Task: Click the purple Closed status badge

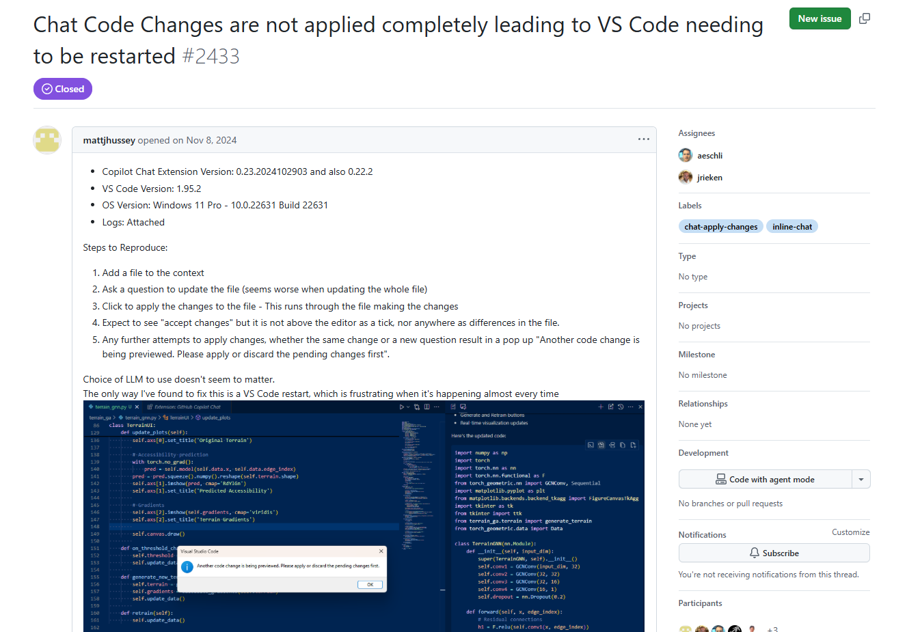Action: (63, 89)
